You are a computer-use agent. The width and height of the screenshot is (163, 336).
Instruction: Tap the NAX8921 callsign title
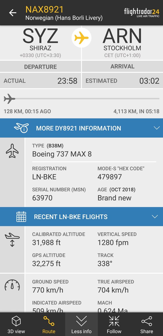pos(44,9)
